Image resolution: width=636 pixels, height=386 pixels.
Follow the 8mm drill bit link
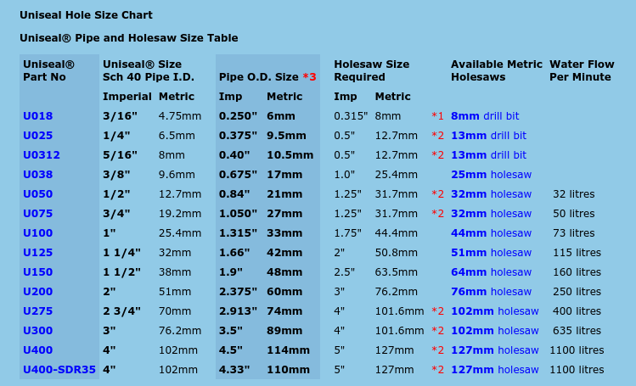(x=485, y=116)
